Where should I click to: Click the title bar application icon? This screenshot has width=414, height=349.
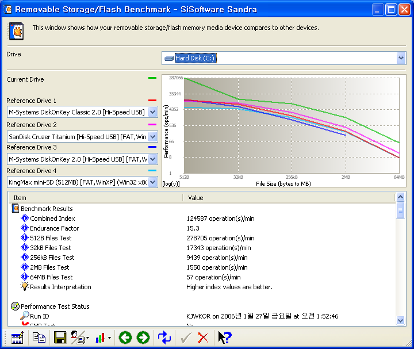click(x=8, y=9)
